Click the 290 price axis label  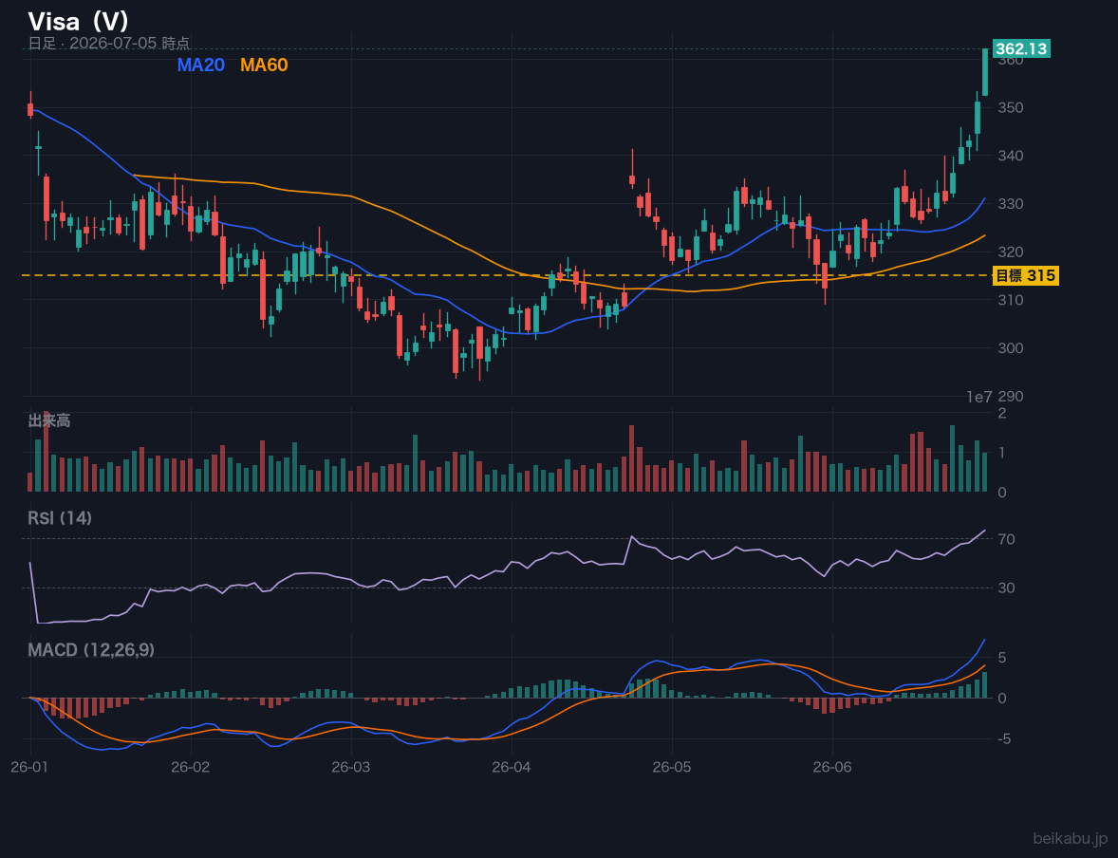(x=1011, y=397)
